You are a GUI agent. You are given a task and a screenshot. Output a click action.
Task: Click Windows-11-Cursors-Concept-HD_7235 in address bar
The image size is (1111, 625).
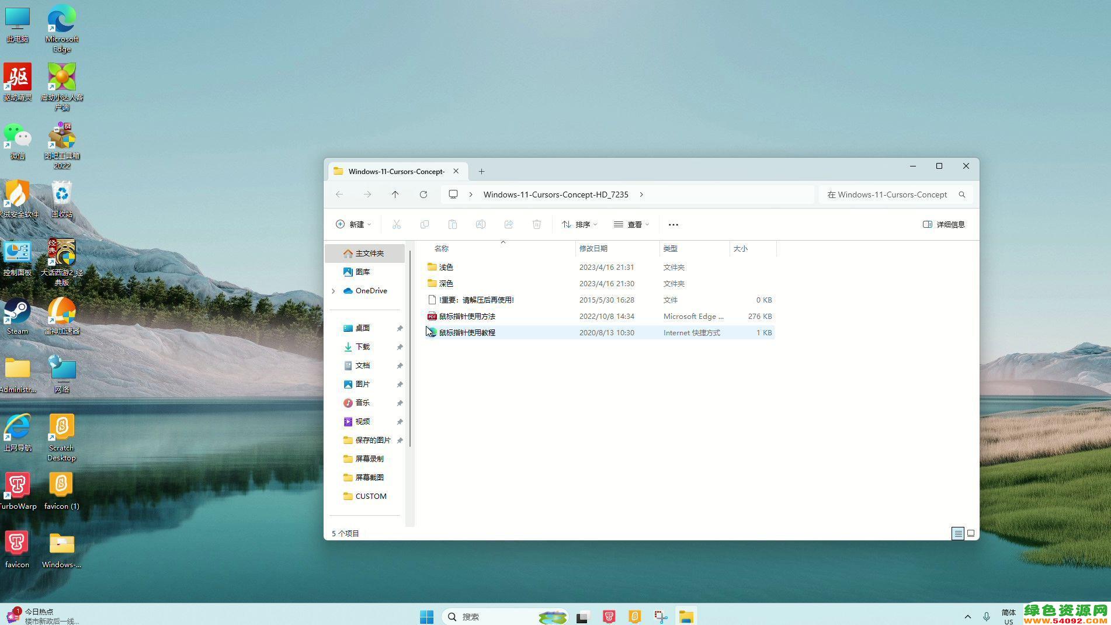(555, 195)
